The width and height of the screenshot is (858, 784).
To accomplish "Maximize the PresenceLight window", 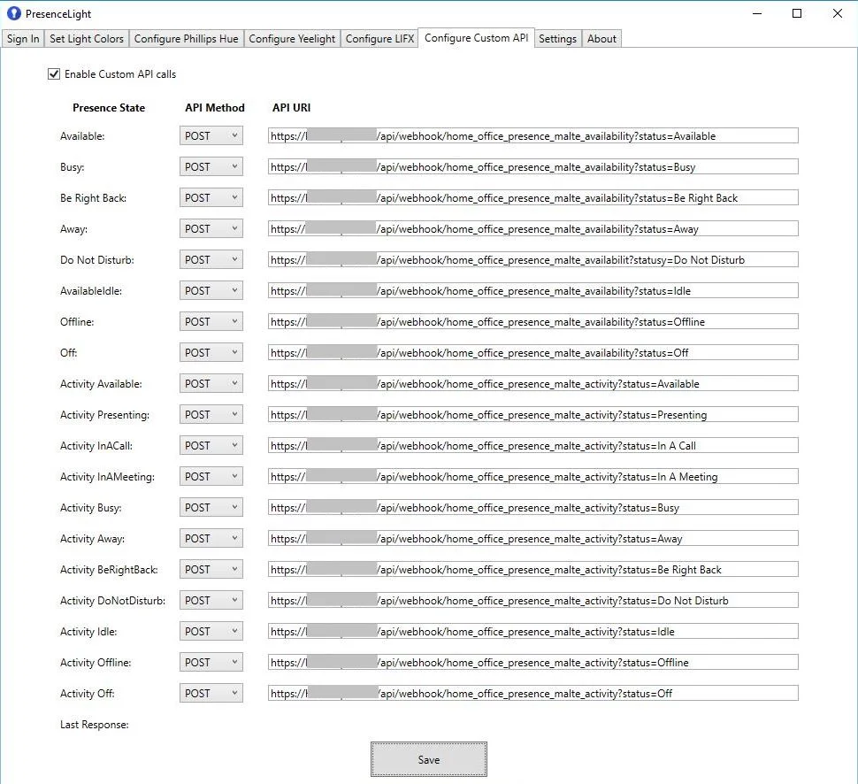I will [797, 13].
